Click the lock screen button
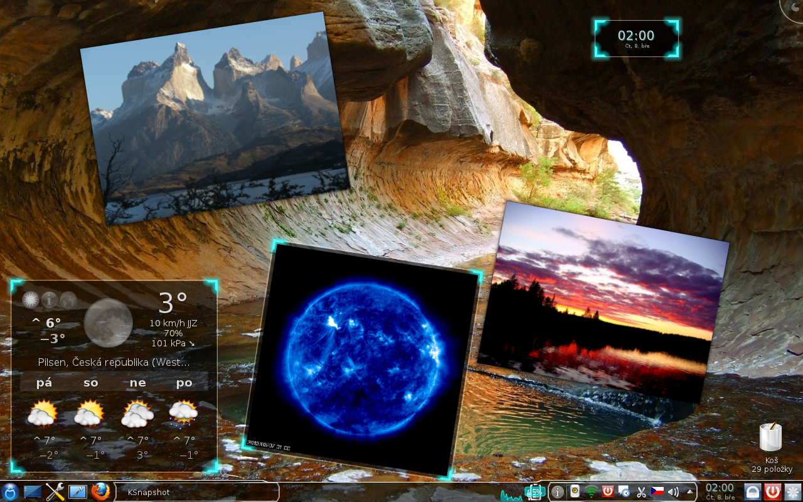 [x=753, y=492]
